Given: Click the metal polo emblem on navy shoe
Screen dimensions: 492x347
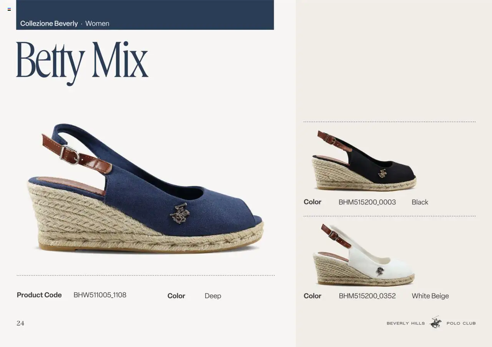Looking at the screenshot, I should [x=180, y=214].
